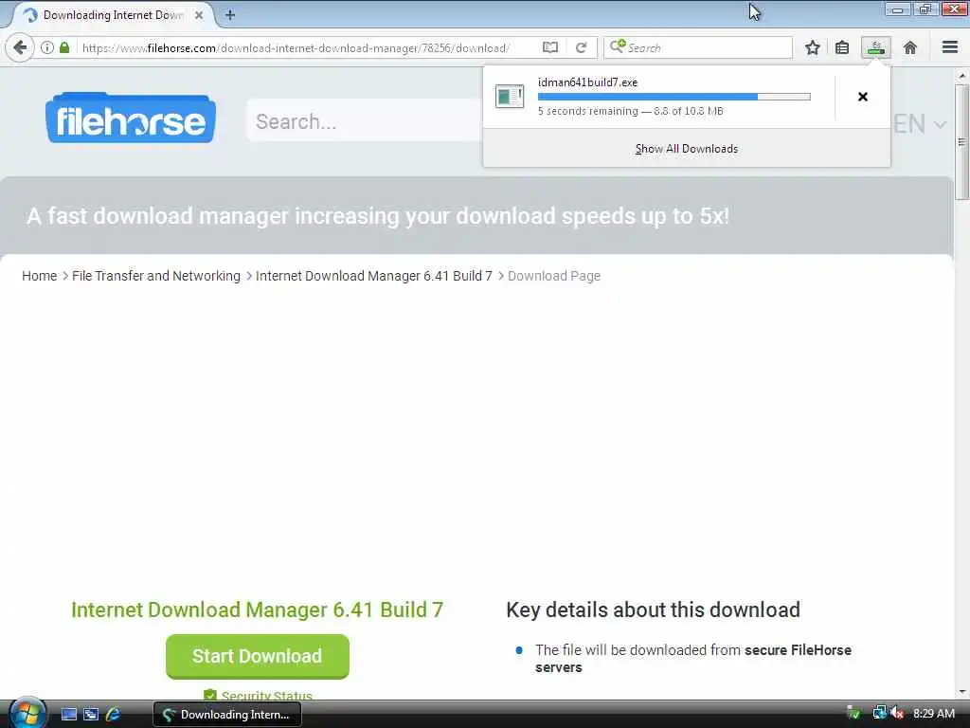This screenshot has width=970, height=728.
Task: Click the Downloading Intern... taskbar button
Action: pyautogui.click(x=227, y=715)
